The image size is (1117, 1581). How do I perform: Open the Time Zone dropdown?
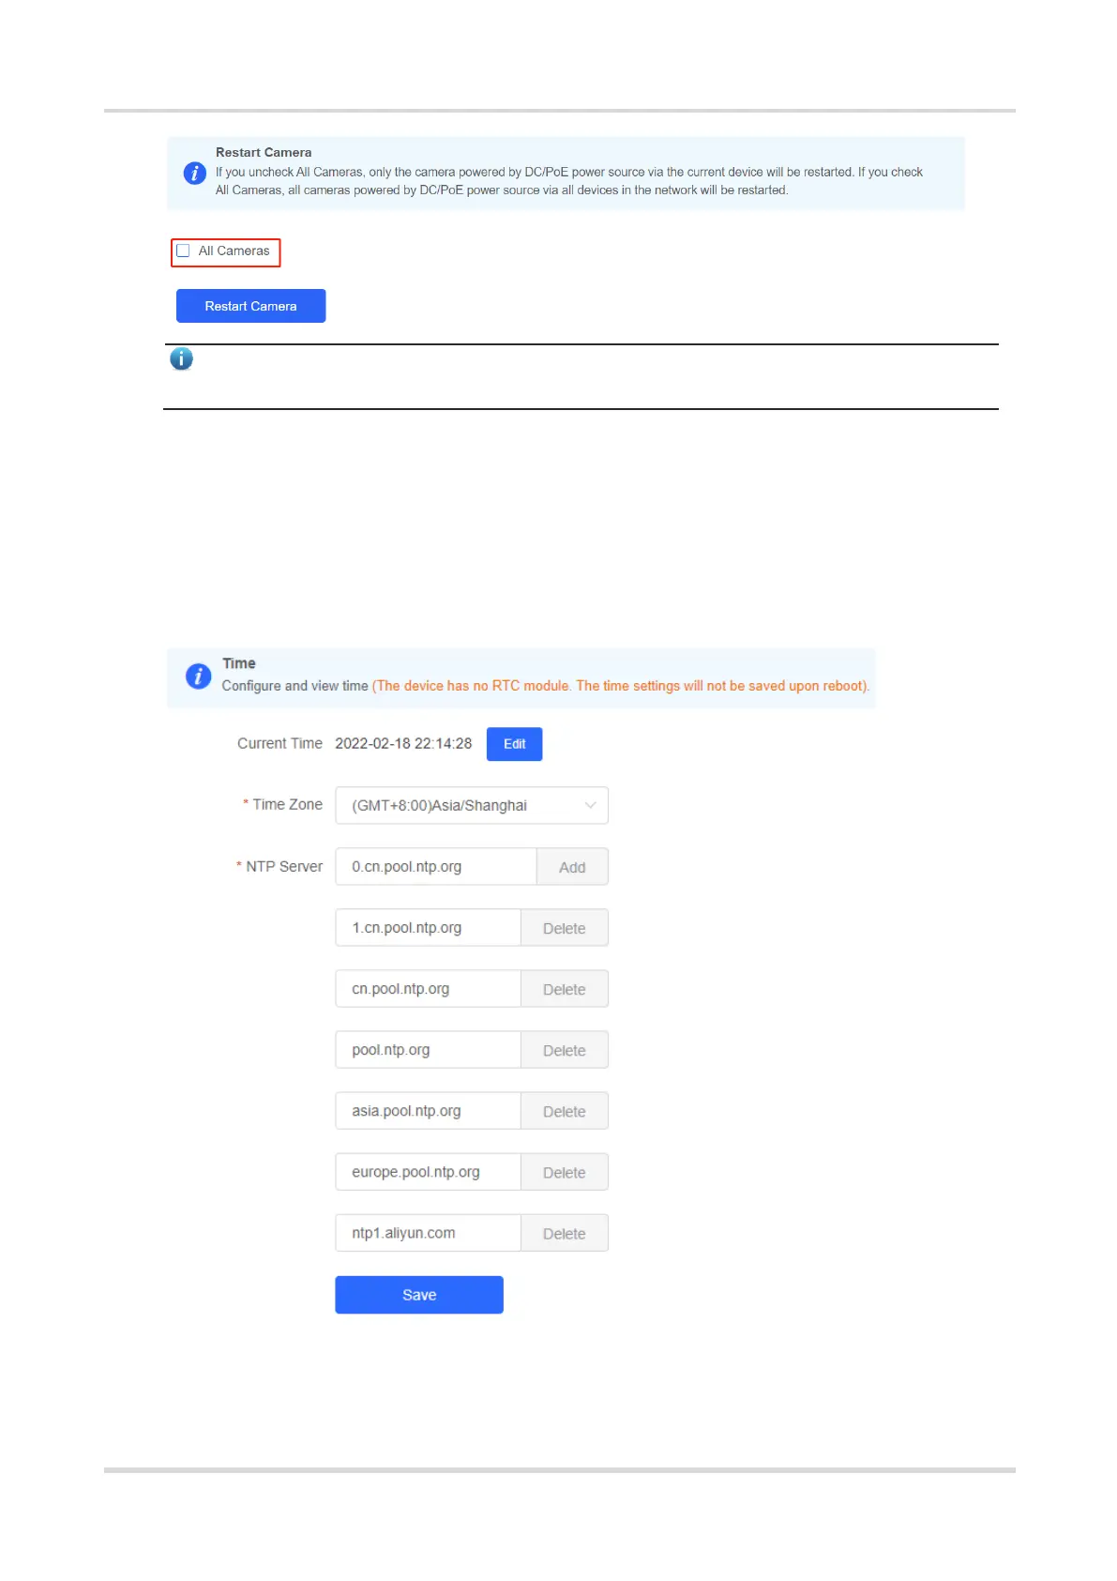coord(472,805)
